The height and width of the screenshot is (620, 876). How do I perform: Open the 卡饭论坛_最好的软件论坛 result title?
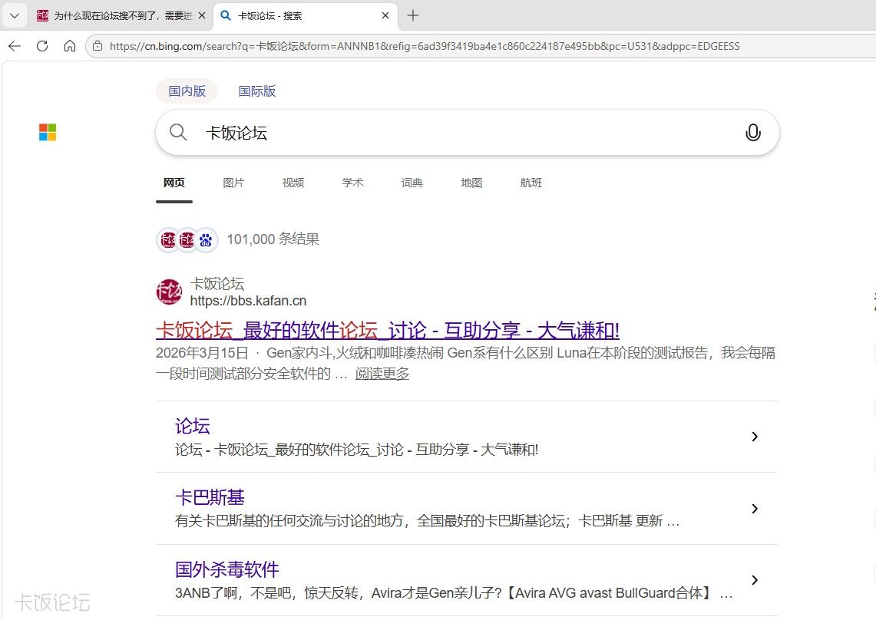388,330
